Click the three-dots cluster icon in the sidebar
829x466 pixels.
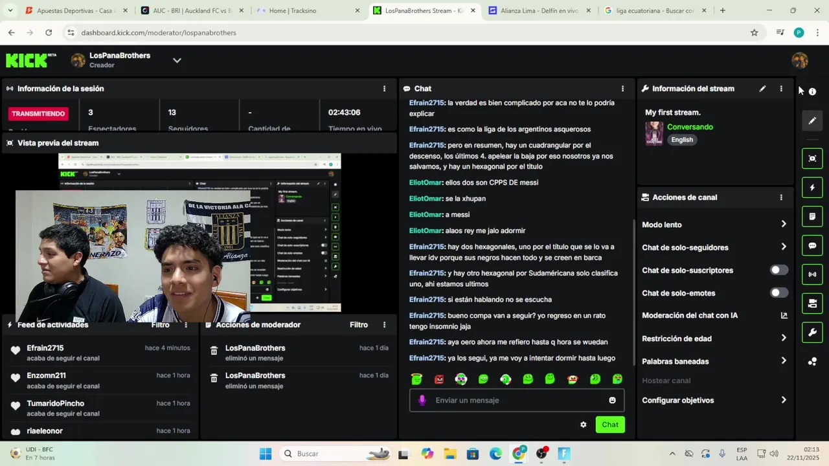click(x=812, y=361)
